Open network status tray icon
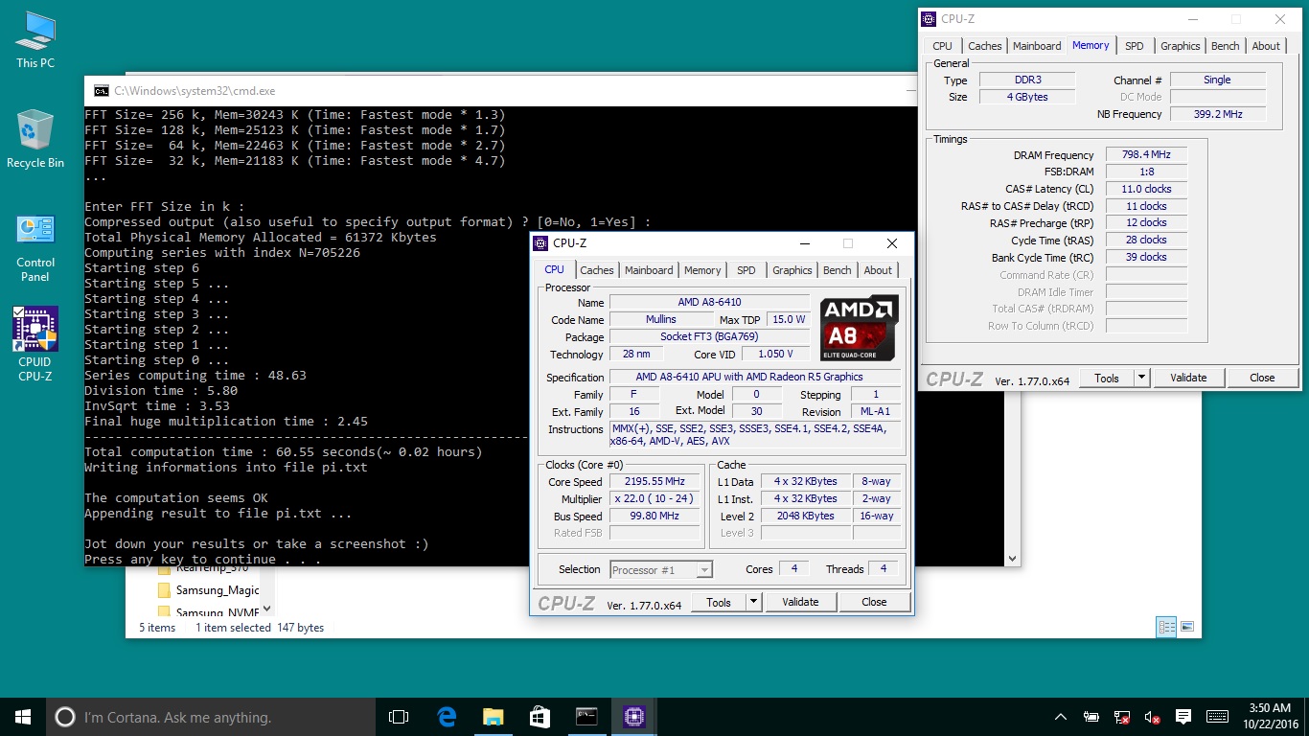The width and height of the screenshot is (1309, 736). (x=1122, y=717)
